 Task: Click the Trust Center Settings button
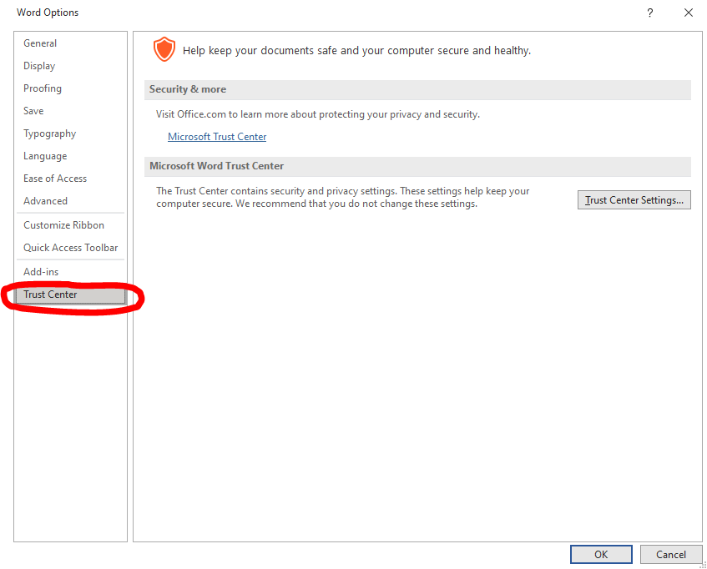(634, 199)
